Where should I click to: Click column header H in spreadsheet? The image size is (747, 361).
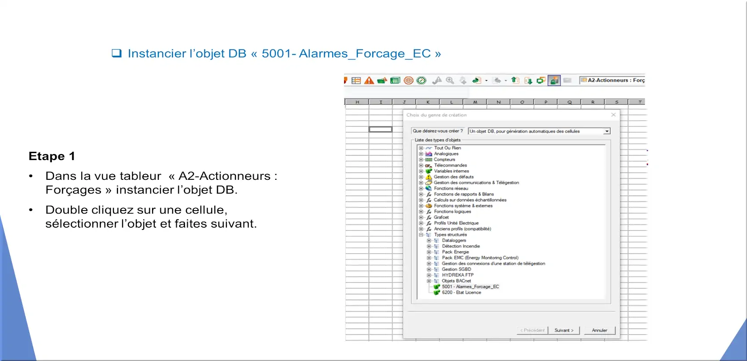click(x=357, y=102)
